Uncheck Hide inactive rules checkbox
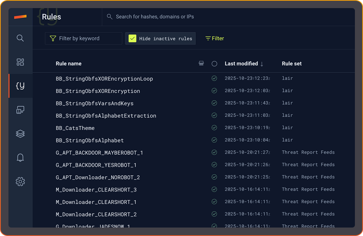The image size is (363, 236). [133, 38]
